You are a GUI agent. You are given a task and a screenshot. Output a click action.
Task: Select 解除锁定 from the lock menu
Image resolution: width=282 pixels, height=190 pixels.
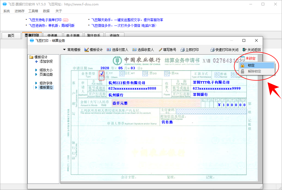(x=257, y=71)
